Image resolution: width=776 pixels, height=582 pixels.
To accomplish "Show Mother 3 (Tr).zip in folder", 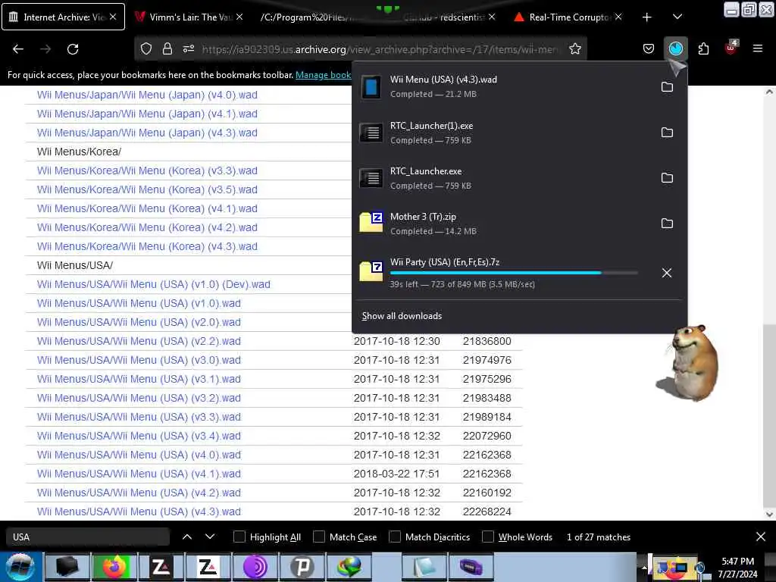I will pyautogui.click(x=667, y=224).
